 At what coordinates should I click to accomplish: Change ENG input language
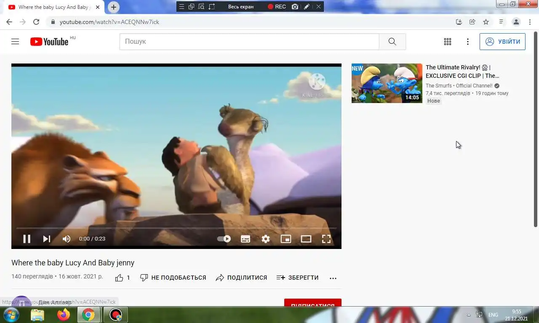coord(493,315)
